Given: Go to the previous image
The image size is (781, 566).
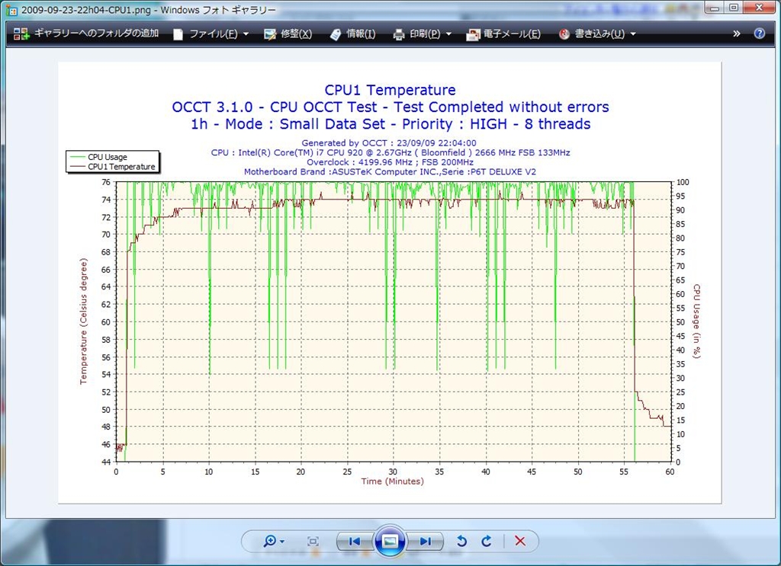Looking at the screenshot, I should coord(355,541).
